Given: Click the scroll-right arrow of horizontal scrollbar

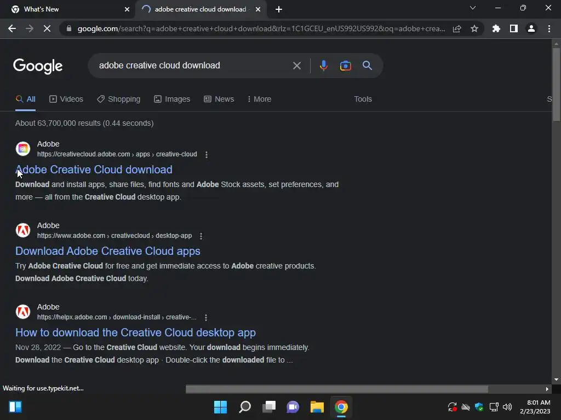Looking at the screenshot, I should tap(547, 389).
